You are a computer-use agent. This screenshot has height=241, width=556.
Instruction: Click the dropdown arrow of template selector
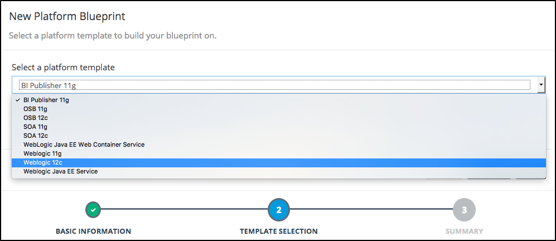coord(541,85)
